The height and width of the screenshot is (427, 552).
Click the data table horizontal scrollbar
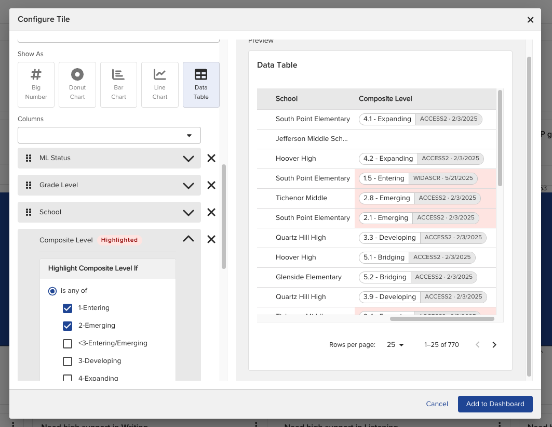(x=442, y=319)
